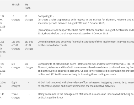The image size is (134, 105).
Task: Select Ms Quah's 153 out of 162 cell
Action: tap(29, 45)
